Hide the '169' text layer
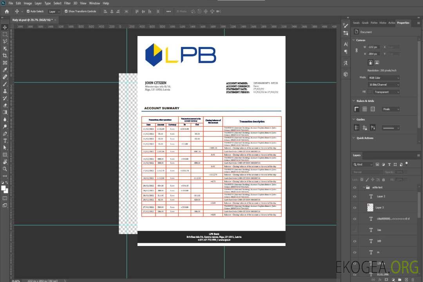The width and height of the screenshot is (423, 282). [x=355, y=241]
